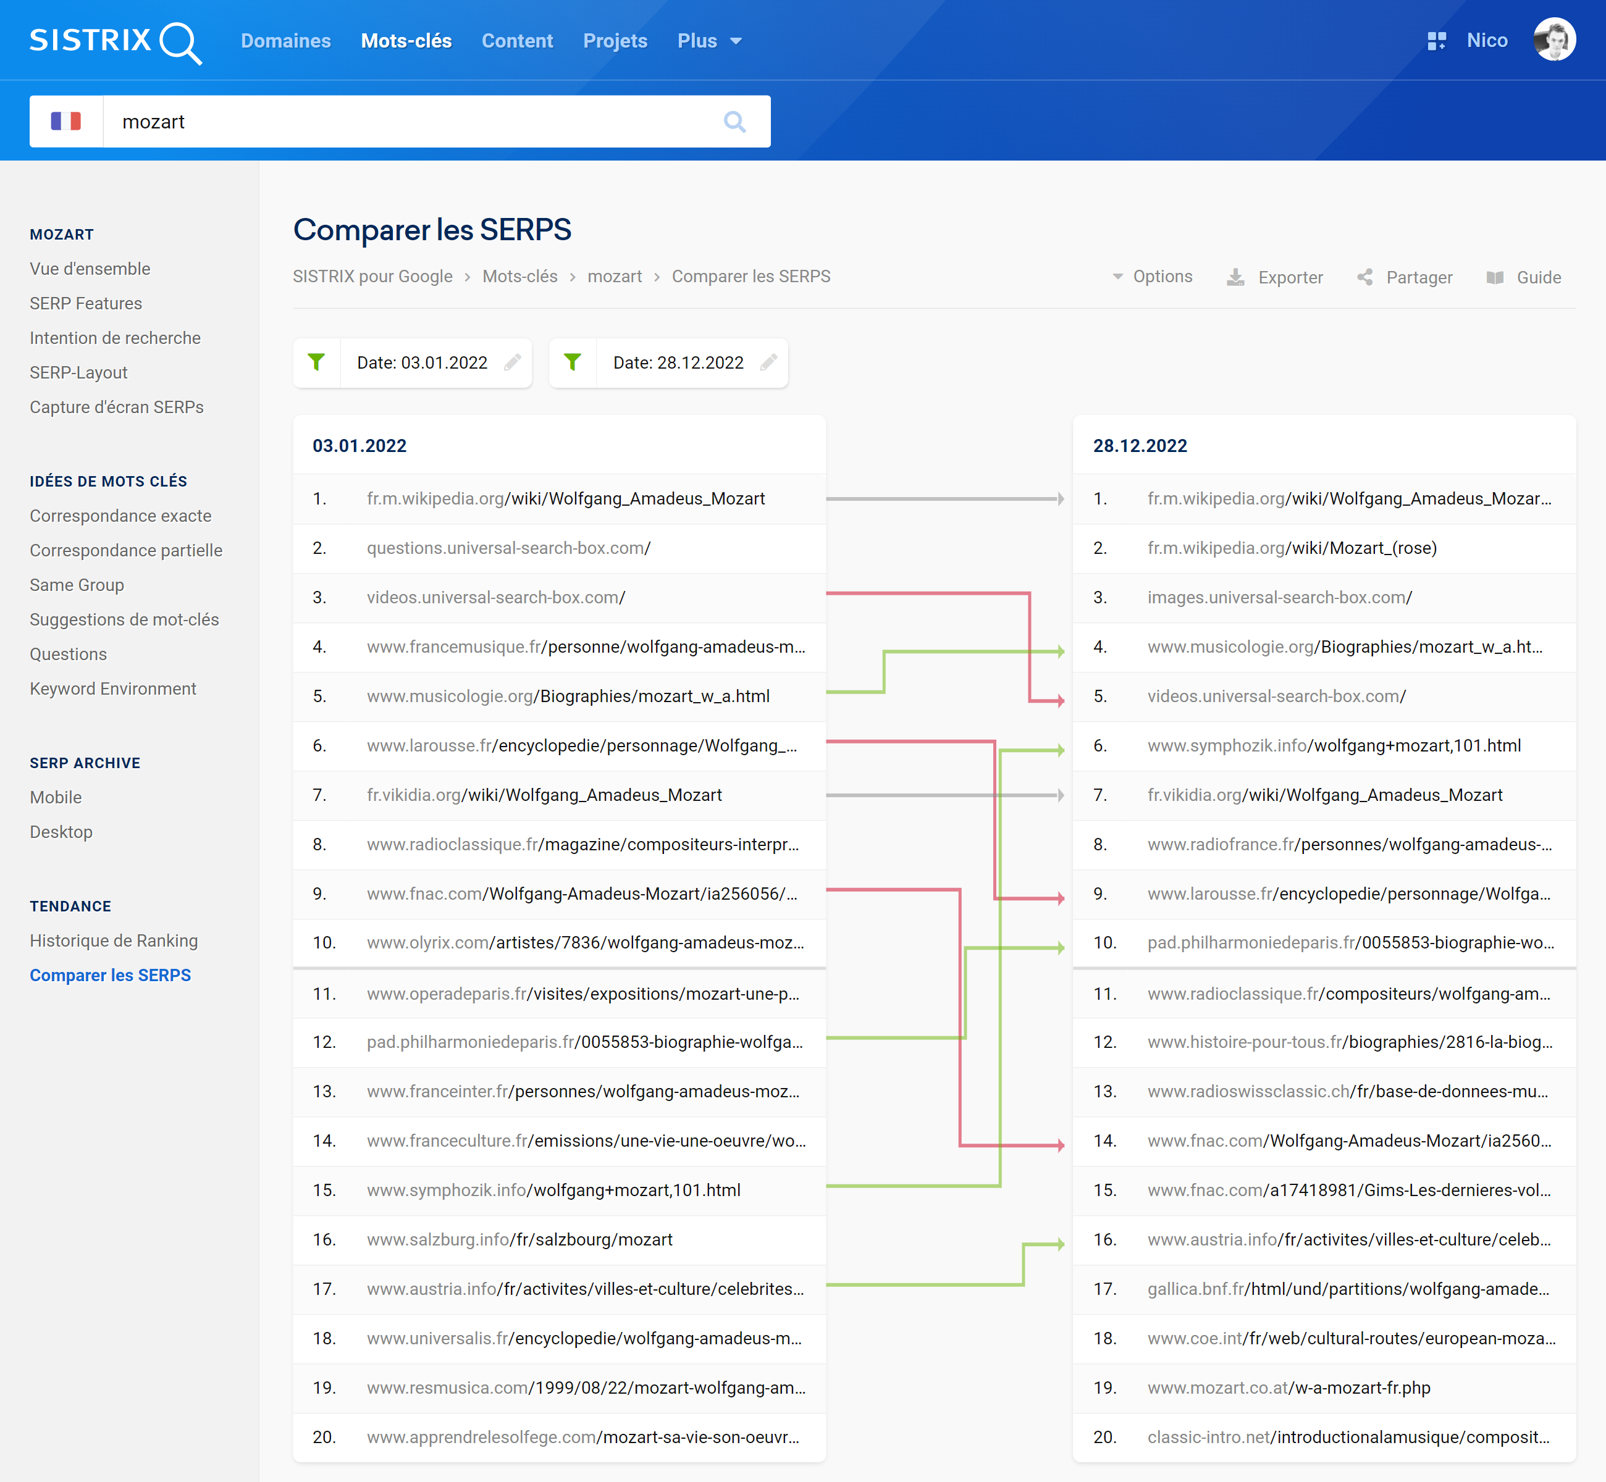Open Historique de Ranking

(114, 940)
